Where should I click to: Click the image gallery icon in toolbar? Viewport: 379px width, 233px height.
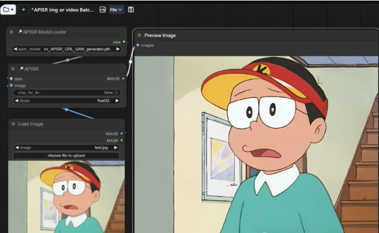[x=103, y=9]
